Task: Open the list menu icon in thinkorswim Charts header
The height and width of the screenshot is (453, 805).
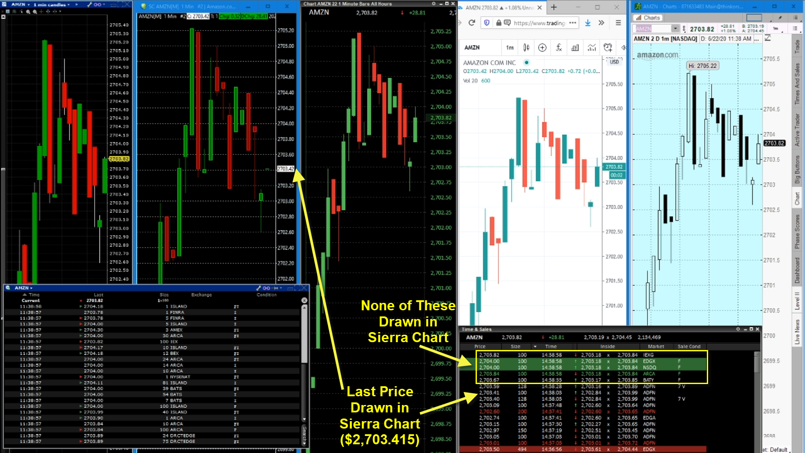Action: point(795,17)
